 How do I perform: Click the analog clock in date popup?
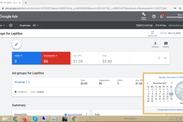tap(179, 91)
